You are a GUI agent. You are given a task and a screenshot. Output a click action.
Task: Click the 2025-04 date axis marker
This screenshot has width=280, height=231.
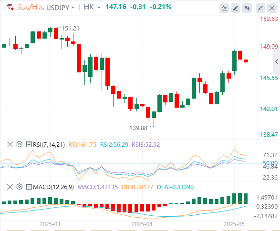point(142,224)
